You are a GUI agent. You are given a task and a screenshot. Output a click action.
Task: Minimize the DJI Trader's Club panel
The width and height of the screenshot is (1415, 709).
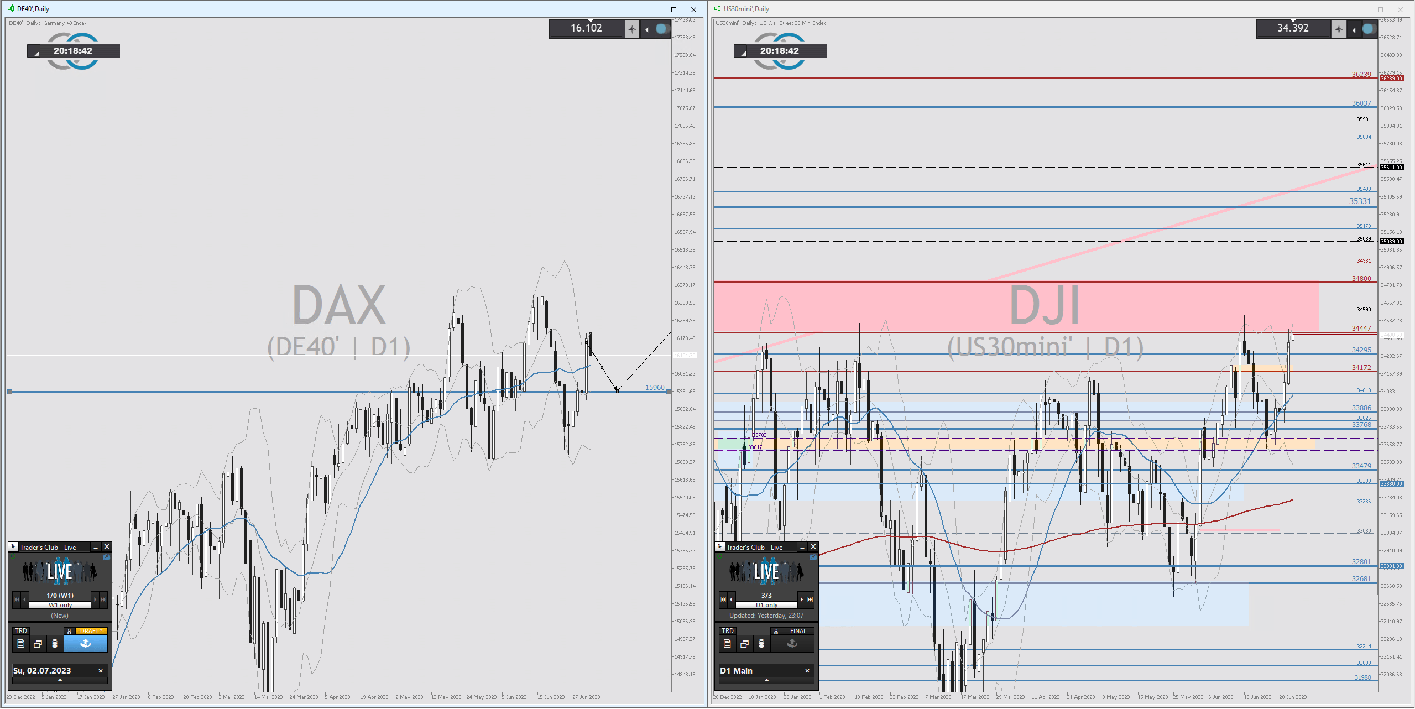pyautogui.click(x=802, y=547)
